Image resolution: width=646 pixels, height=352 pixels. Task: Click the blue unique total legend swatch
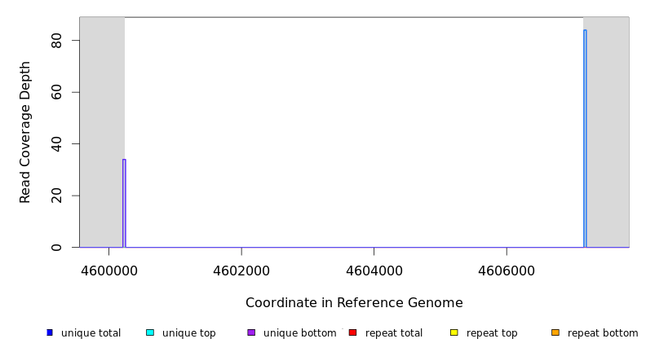(x=50, y=332)
